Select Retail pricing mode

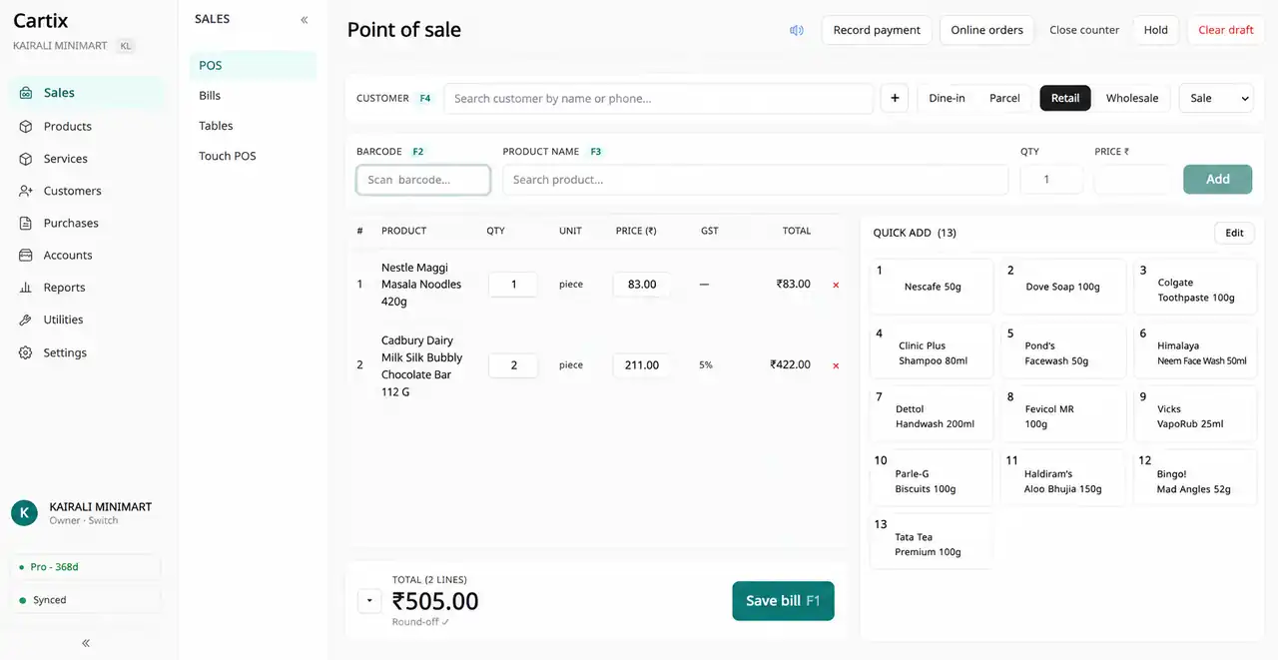pyautogui.click(x=1065, y=98)
